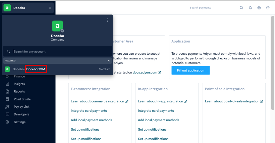The height and width of the screenshot is (143, 275).
Task: Open the help question mark icon
Action: [x=268, y=8]
